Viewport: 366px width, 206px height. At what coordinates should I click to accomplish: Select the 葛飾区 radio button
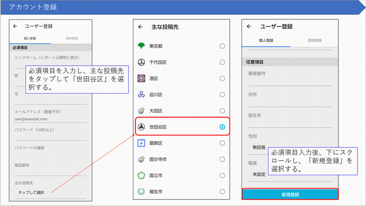[x=222, y=143]
